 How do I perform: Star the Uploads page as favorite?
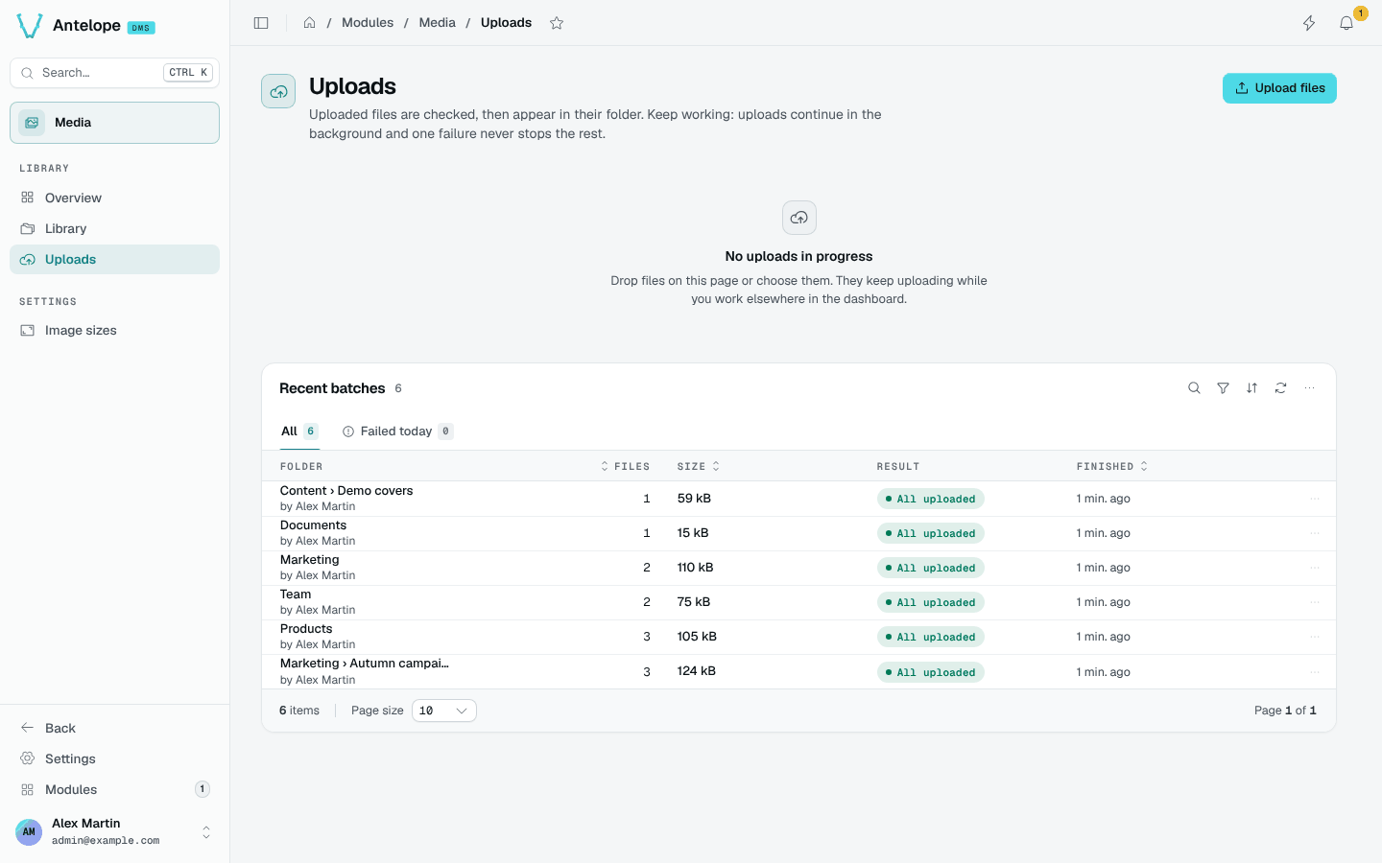click(557, 23)
